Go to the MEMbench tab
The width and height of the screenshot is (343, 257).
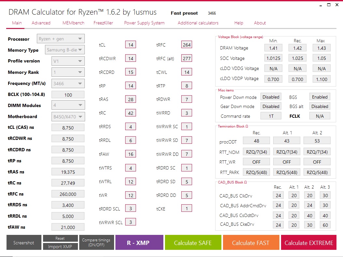pos(73,23)
